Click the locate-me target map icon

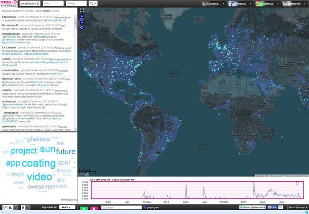coord(82,28)
